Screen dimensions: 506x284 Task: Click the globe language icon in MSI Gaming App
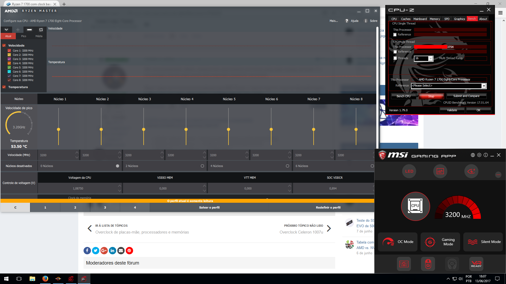[x=473, y=155]
